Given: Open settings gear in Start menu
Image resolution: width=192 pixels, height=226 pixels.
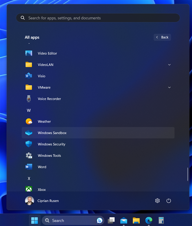Looking at the screenshot, I should (x=157, y=201).
